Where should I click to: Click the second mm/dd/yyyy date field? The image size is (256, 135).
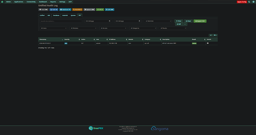point(128,21)
